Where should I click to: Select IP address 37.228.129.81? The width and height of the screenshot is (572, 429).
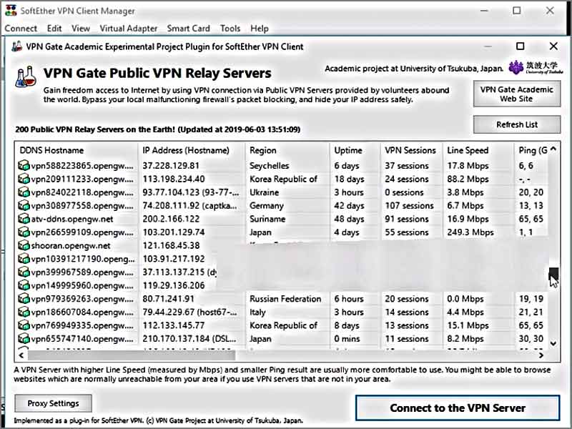[171, 166]
